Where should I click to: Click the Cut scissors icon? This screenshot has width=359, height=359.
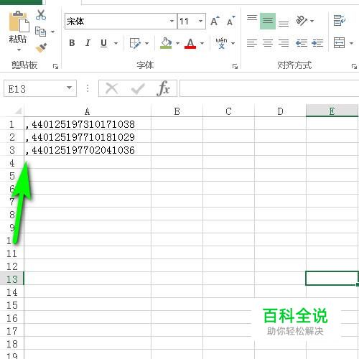point(41,15)
